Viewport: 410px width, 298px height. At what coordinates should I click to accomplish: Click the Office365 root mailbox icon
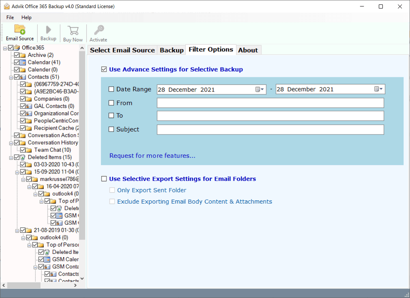[x=17, y=47]
